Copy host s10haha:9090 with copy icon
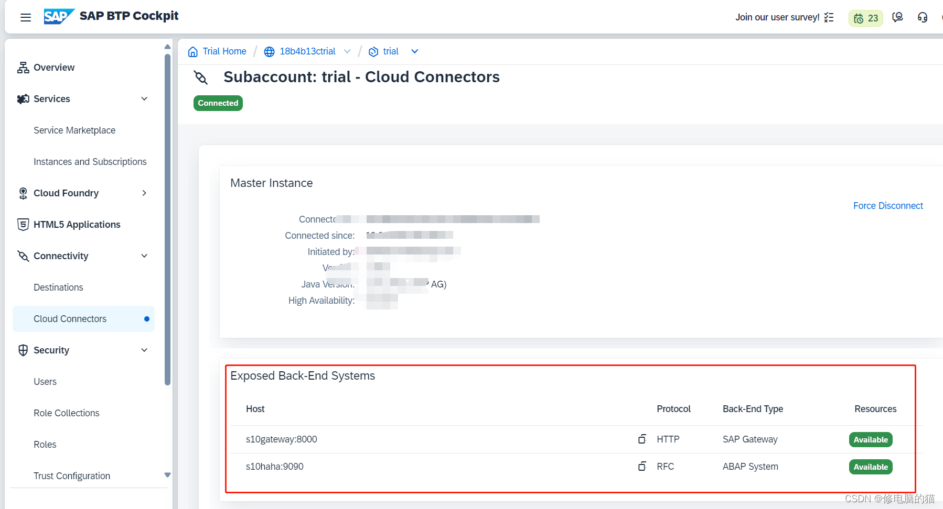The image size is (943, 509). tap(642, 466)
